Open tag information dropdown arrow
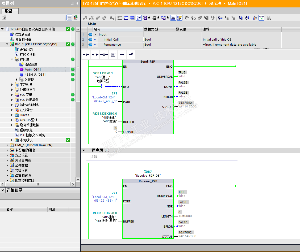 point(159,18)
